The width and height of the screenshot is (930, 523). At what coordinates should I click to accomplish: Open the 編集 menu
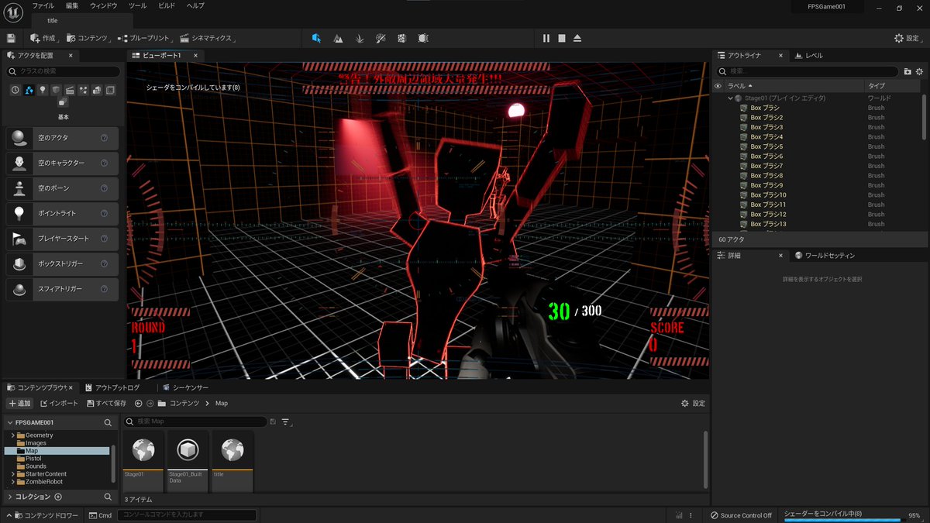click(72, 6)
